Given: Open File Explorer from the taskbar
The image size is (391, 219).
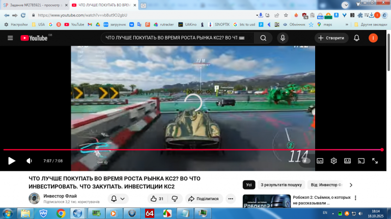Looking at the screenshot, I should 25,213.
